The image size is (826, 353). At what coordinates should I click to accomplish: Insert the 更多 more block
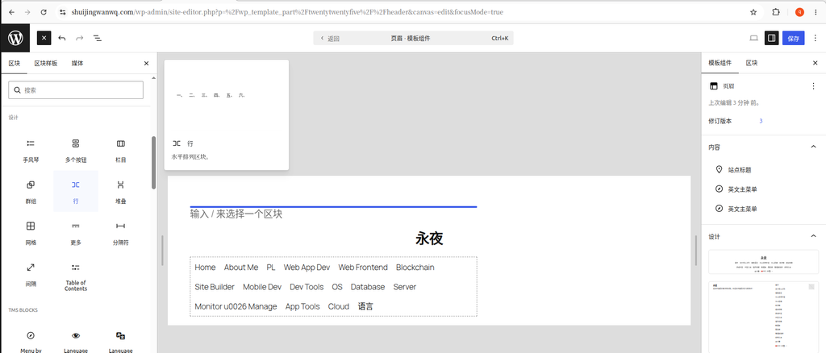76,233
